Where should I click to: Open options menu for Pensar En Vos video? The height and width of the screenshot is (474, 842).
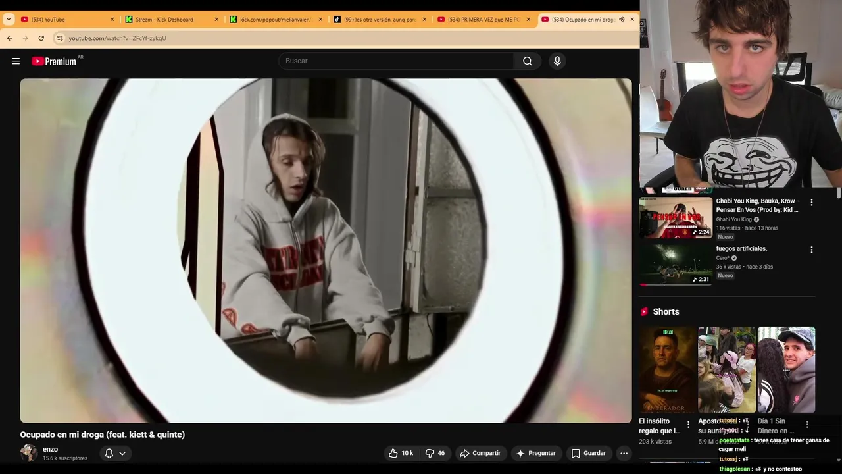(x=811, y=203)
